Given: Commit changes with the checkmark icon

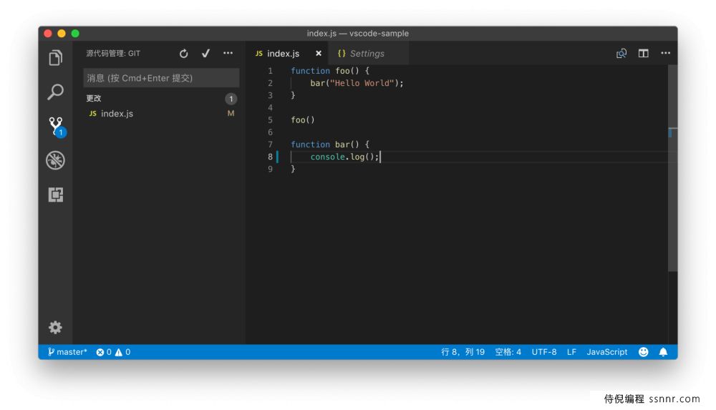Looking at the screenshot, I should point(206,54).
